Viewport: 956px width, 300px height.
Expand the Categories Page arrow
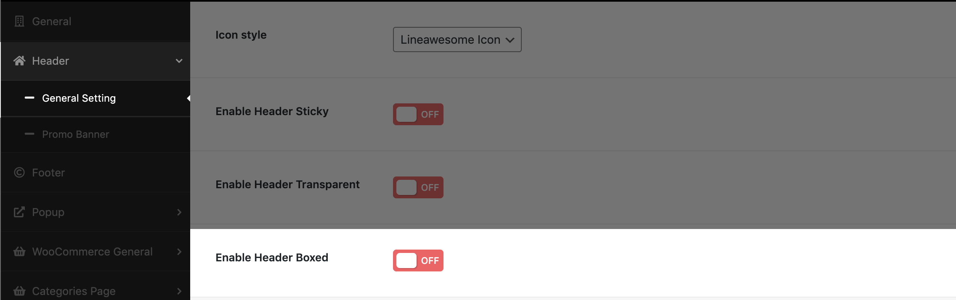pyautogui.click(x=179, y=291)
